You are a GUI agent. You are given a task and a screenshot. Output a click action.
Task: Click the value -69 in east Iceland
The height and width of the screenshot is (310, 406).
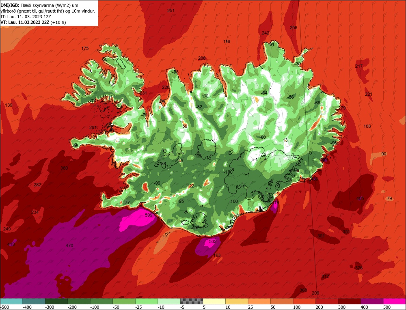[317, 103]
